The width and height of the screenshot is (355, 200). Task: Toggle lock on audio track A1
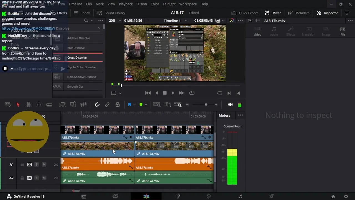tap(22, 164)
